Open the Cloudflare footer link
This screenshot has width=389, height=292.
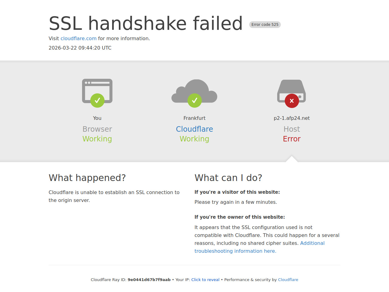pyautogui.click(x=288, y=280)
